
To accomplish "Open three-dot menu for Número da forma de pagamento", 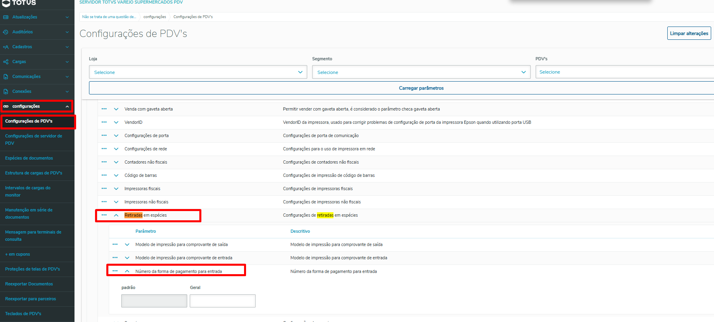I will point(115,271).
